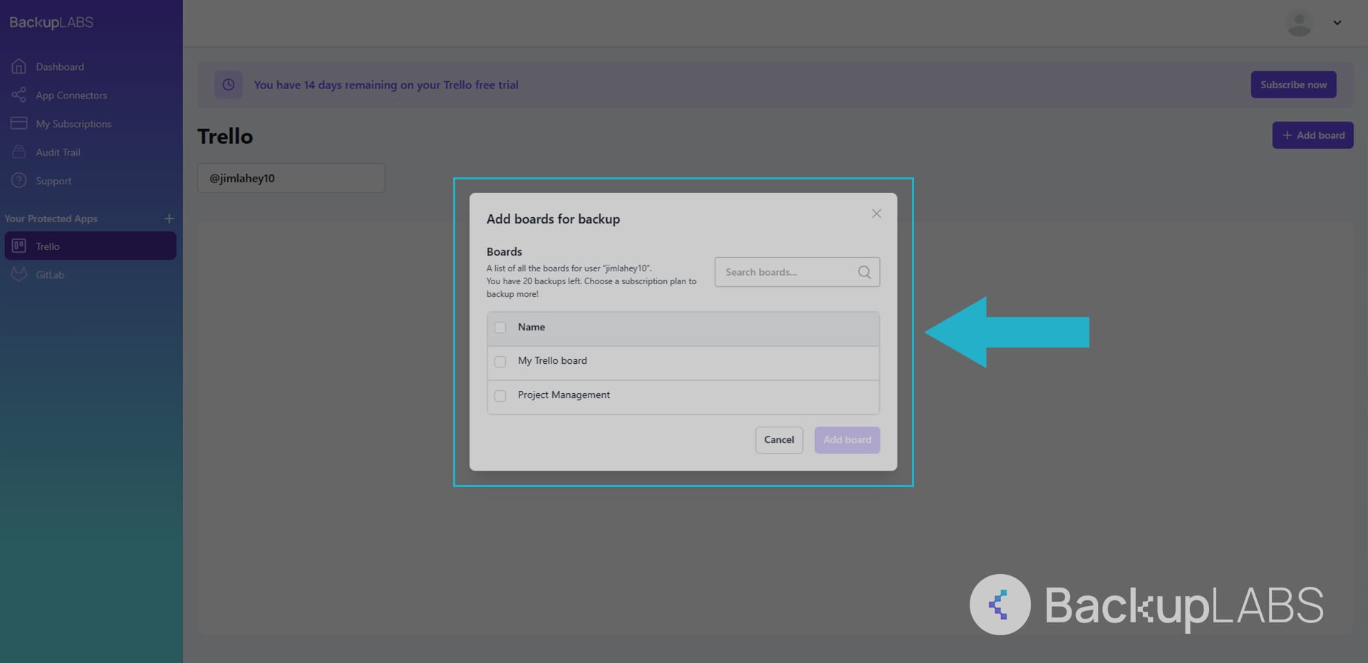Click the Name column header
1368x663 pixels.
(532, 327)
